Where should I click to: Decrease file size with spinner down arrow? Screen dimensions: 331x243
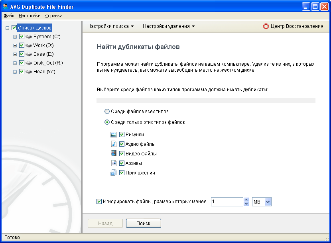coord(246,204)
